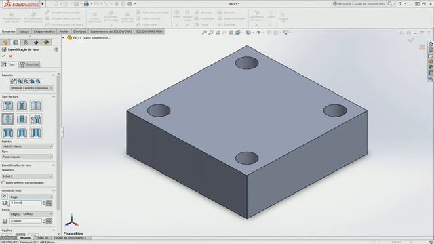The width and height of the screenshot is (434, 244).
Task: Click the apply defaults favorite icon
Action: [x=13, y=81]
